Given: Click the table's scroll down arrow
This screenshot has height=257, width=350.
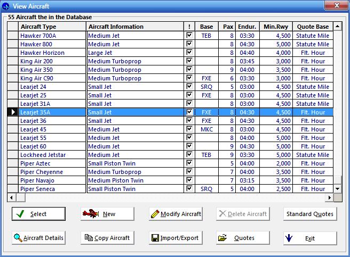Looking at the screenshot, I should 337,189.
